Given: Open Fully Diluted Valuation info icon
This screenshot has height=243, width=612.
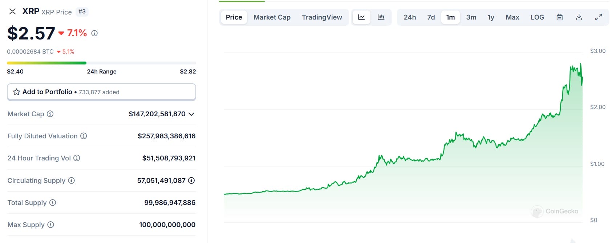Looking at the screenshot, I should 84,136.
